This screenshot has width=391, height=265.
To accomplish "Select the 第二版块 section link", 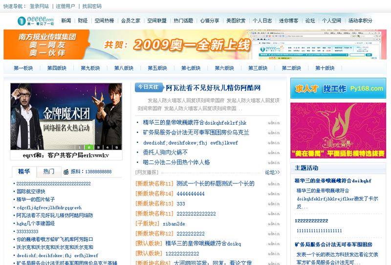I will (291, 68).
